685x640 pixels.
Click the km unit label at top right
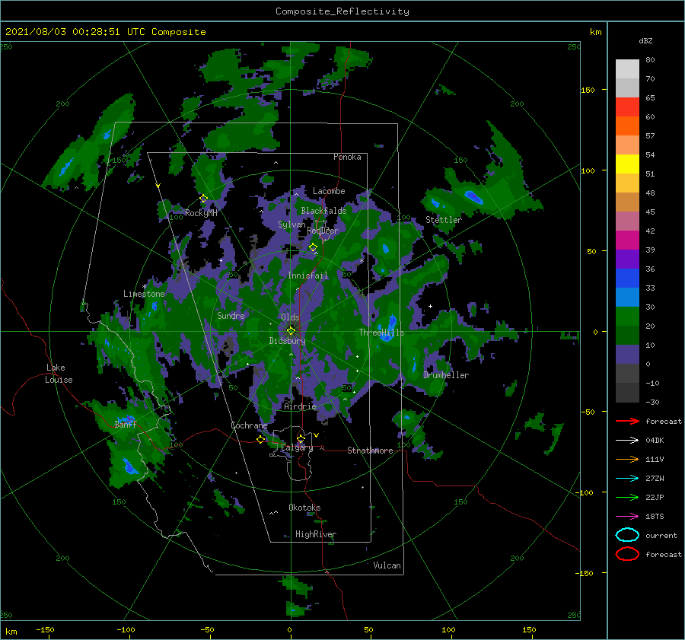(595, 32)
